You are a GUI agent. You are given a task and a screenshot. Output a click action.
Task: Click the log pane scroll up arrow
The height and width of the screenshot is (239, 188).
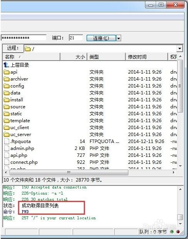click(x=180, y=189)
